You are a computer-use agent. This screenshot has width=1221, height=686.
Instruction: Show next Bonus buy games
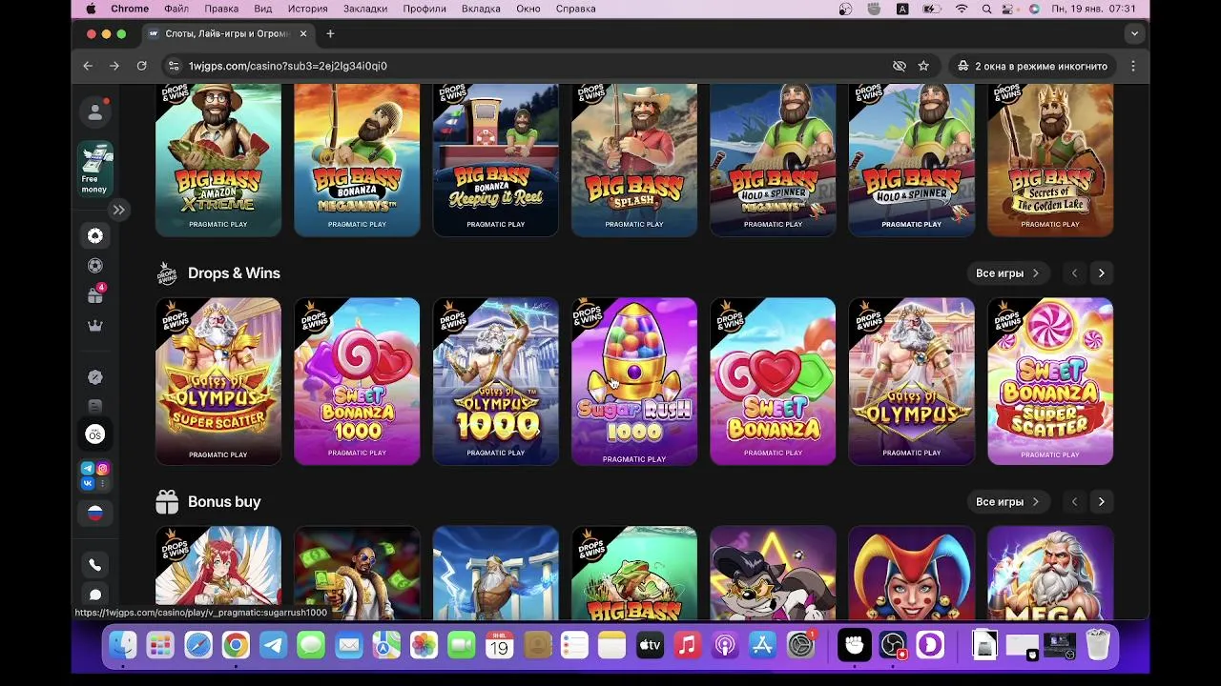click(1101, 502)
